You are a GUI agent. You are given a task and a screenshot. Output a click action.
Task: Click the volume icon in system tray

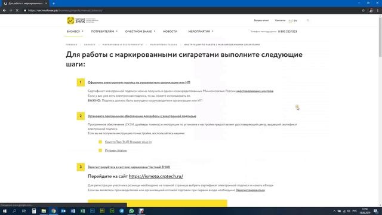coord(349,211)
